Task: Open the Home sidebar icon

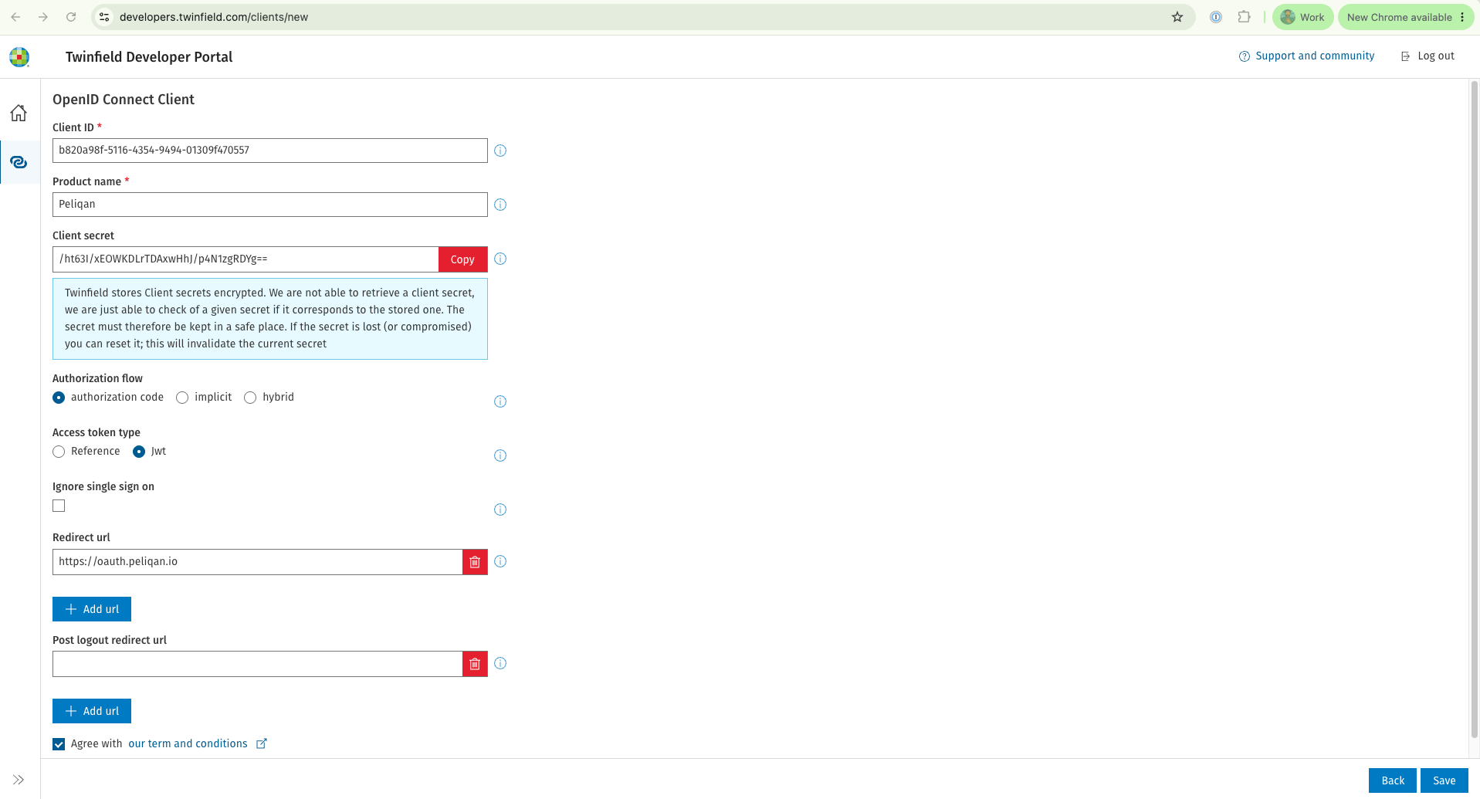Action: coord(19,113)
